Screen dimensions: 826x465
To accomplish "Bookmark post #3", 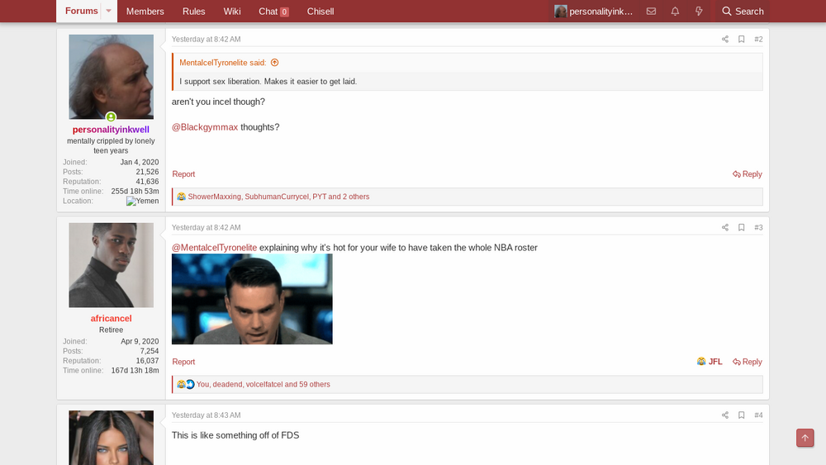I will pos(741,227).
